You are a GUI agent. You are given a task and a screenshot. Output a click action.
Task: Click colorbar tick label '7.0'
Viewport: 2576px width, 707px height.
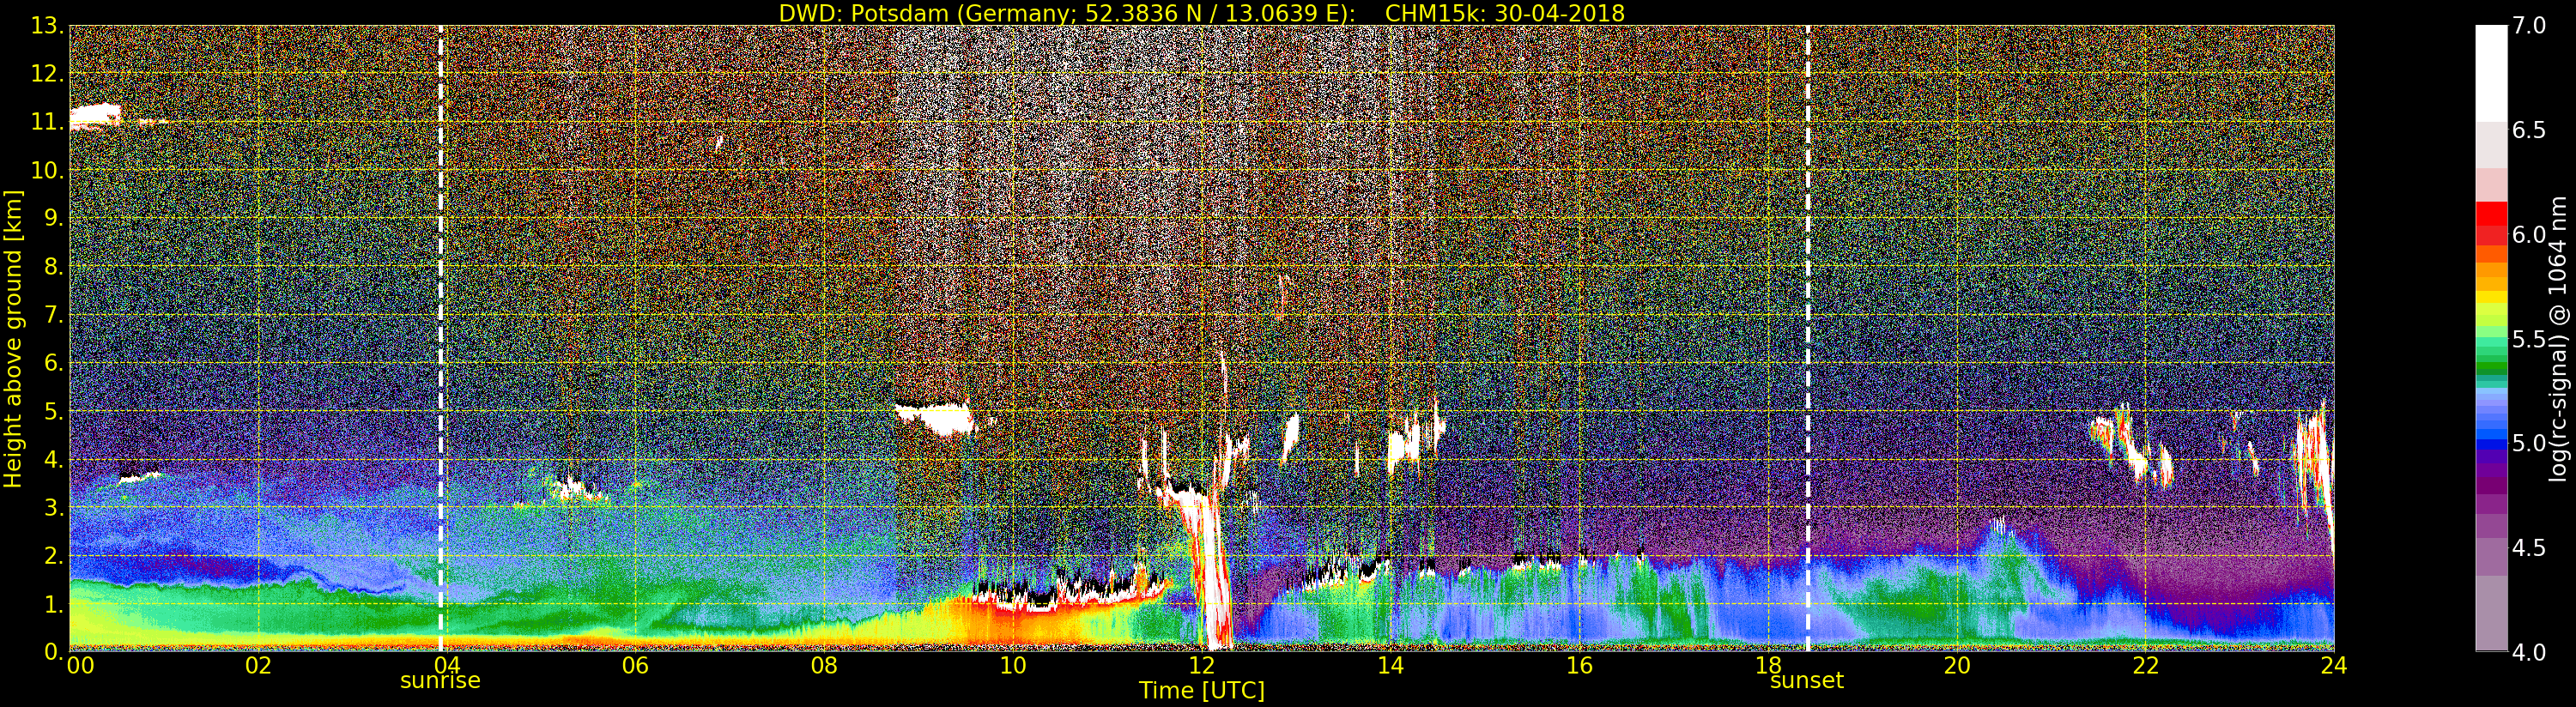[2529, 25]
